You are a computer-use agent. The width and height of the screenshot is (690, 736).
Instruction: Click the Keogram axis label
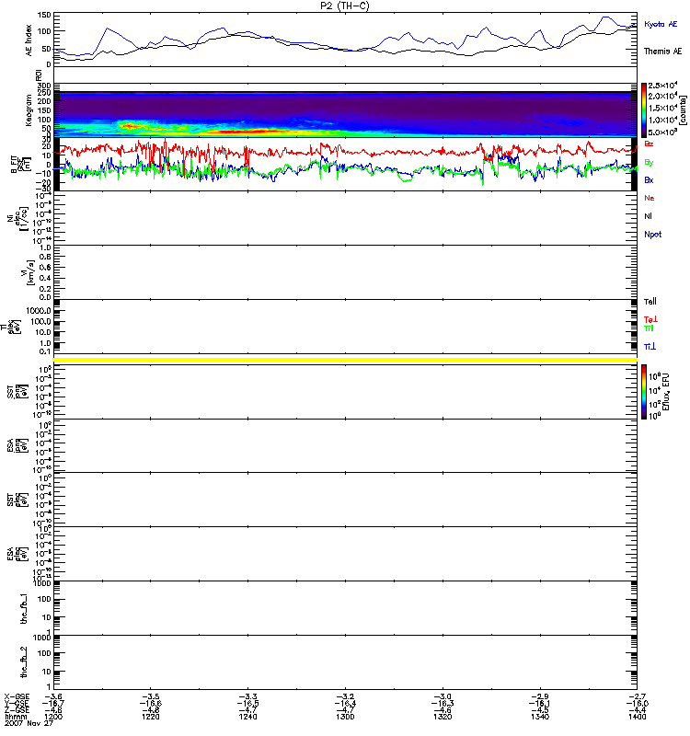click(x=29, y=109)
